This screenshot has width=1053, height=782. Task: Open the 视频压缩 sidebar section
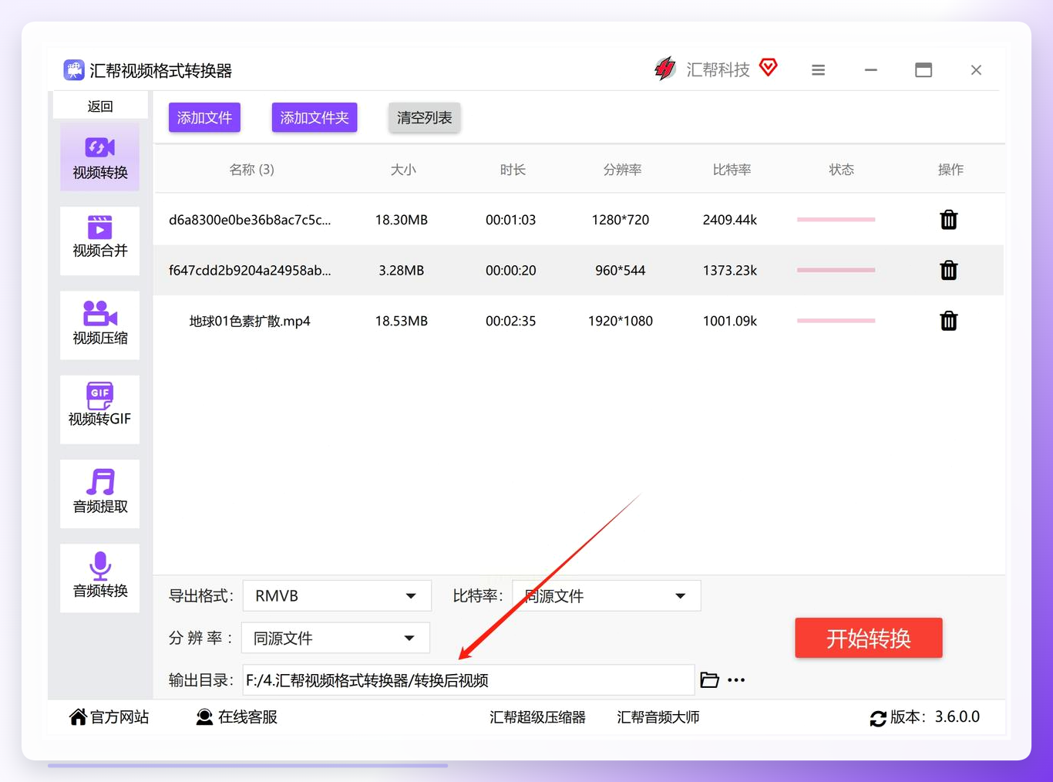(100, 325)
